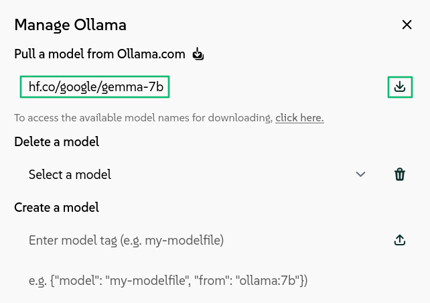Click the "Delete a model" section heading

point(56,141)
